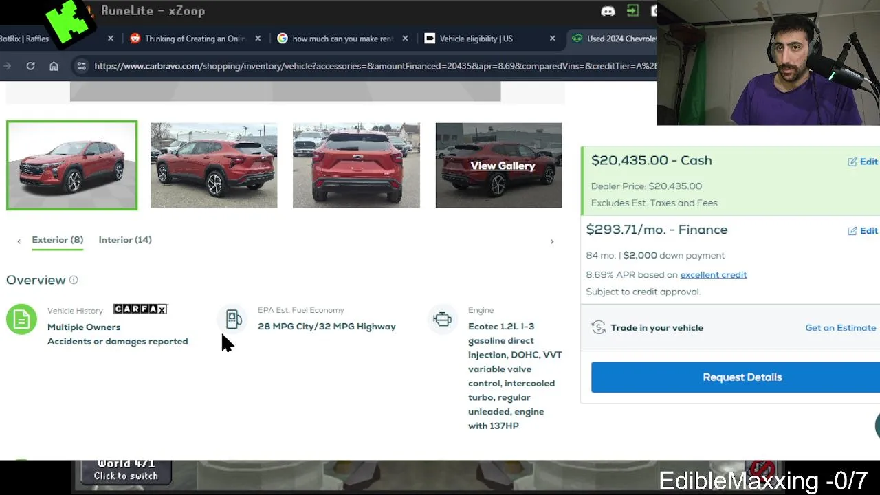Close the BotRix Raffles tab
This screenshot has height=495, width=880.
(x=110, y=38)
